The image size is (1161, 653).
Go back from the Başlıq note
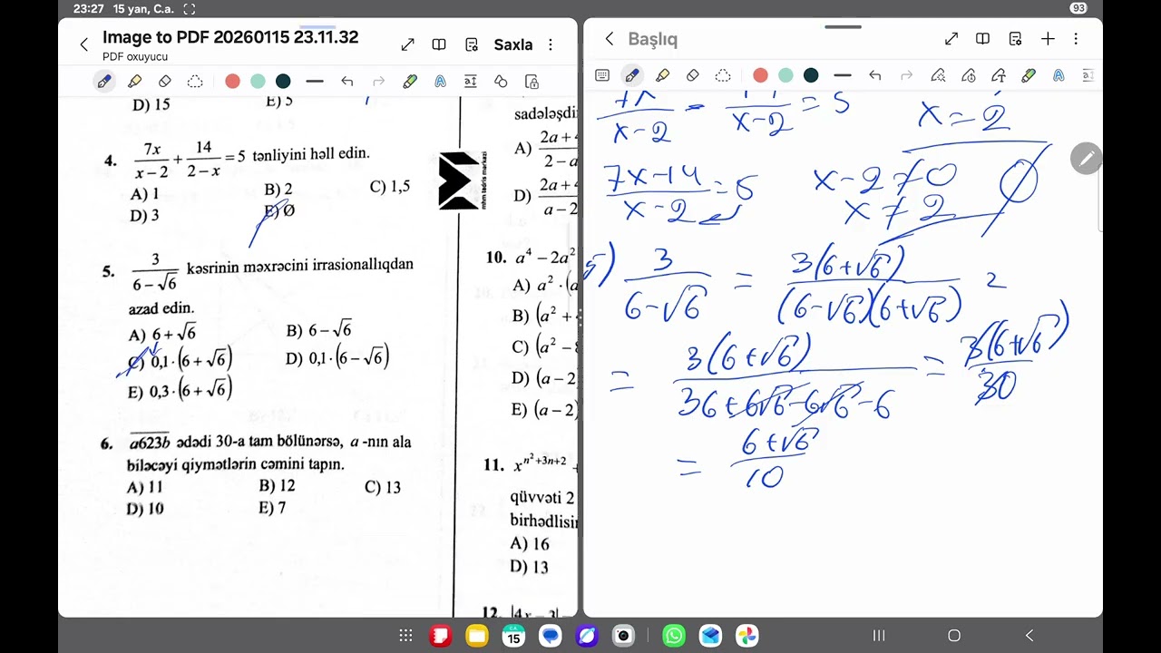610,39
